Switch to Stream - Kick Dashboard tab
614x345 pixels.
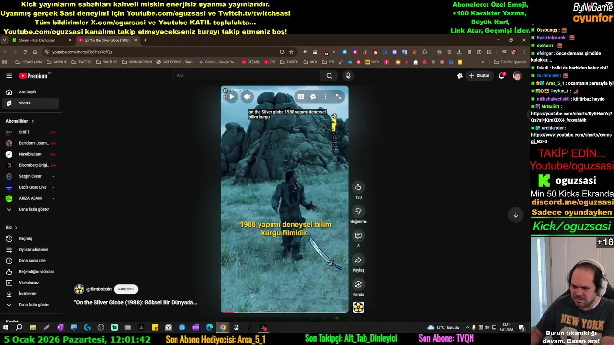(x=42, y=40)
